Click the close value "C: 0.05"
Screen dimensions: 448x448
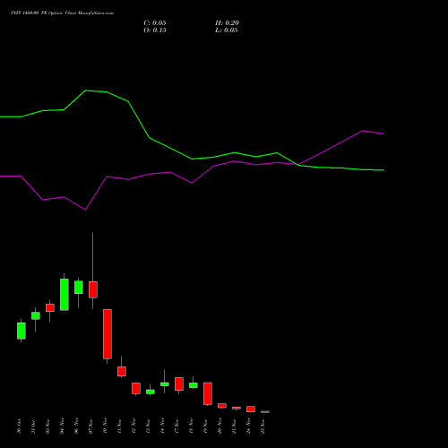tap(155, 23)
